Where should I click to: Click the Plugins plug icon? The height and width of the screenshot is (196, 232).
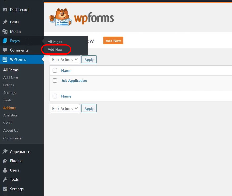click(x=5, y=161)
